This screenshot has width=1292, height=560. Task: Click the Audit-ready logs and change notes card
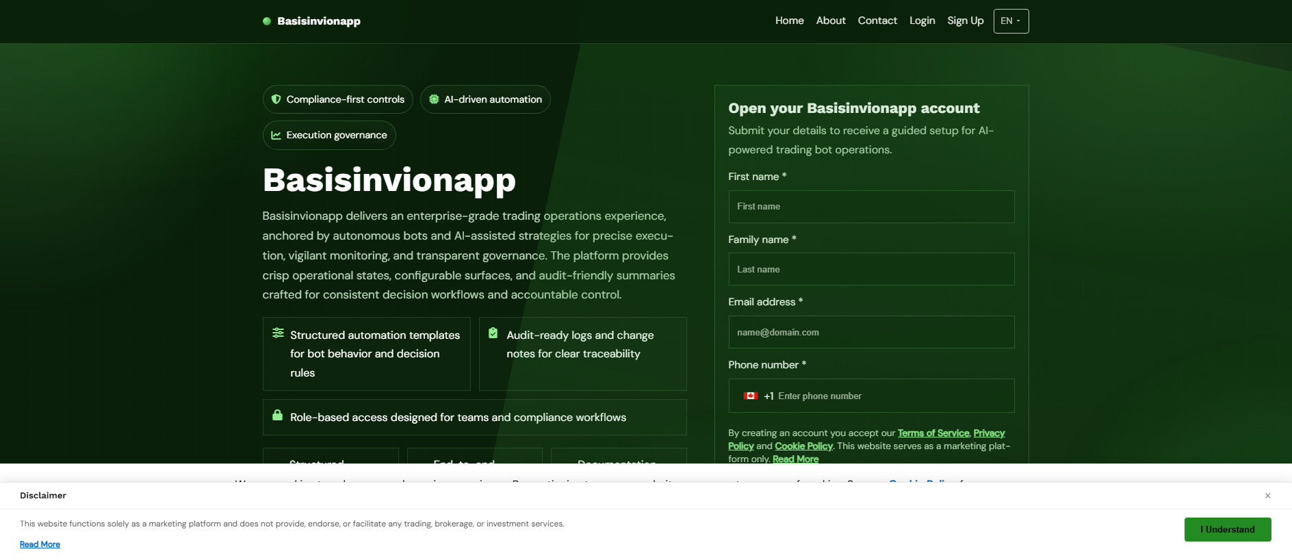point(583,354)
